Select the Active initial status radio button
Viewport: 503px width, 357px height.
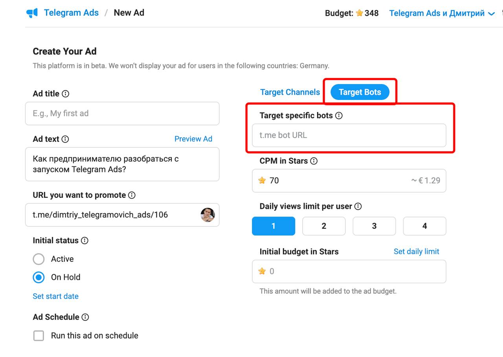pos(39,259)
